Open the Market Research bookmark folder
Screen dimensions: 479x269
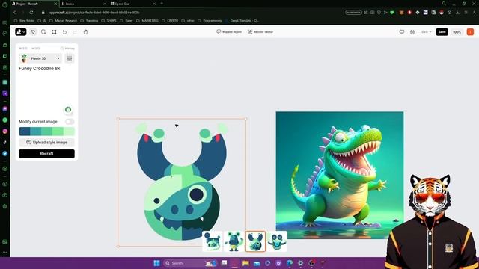[63, 21]
